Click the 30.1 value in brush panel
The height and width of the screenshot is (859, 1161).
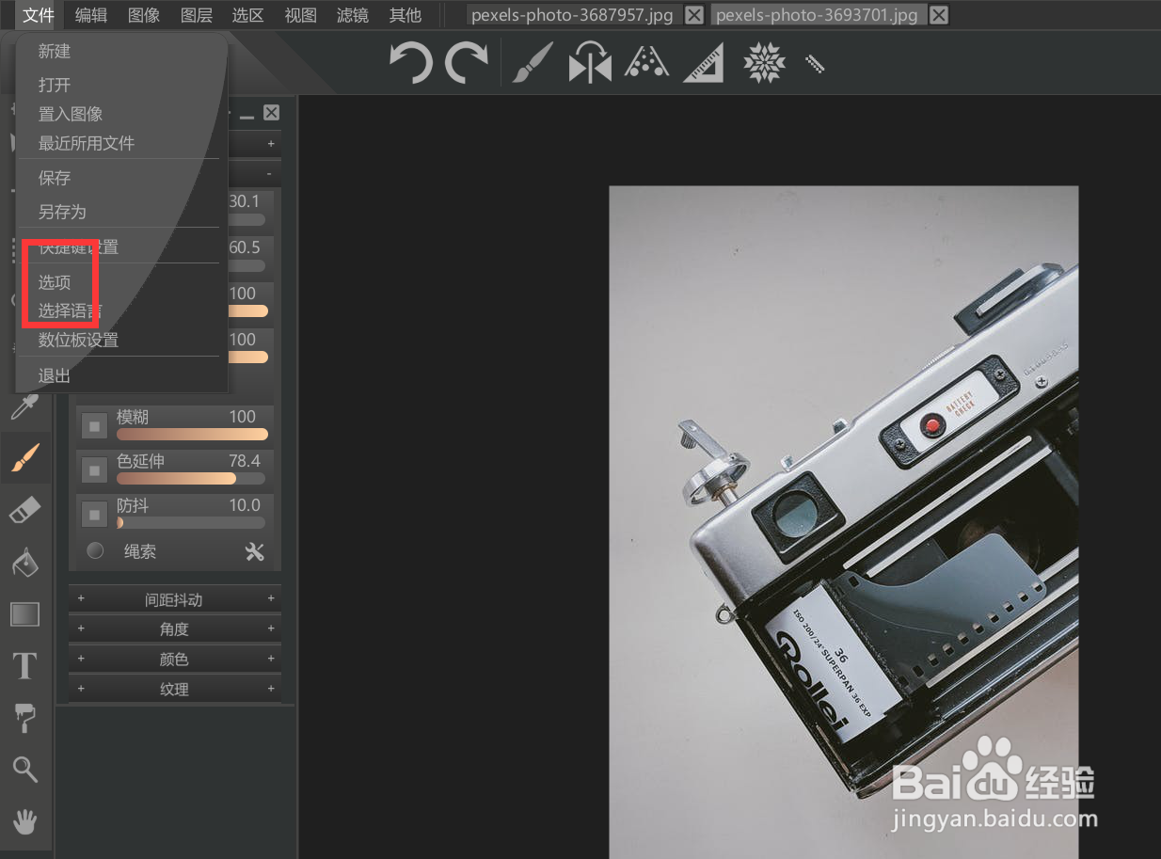coord(245,201)
